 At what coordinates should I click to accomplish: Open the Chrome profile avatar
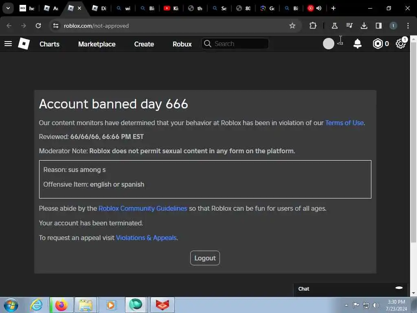393,26
